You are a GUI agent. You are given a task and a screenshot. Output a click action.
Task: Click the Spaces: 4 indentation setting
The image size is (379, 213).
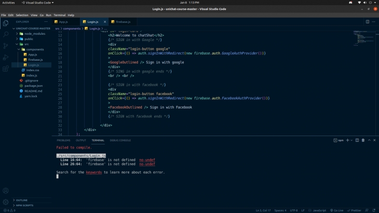tap(280, 210)
